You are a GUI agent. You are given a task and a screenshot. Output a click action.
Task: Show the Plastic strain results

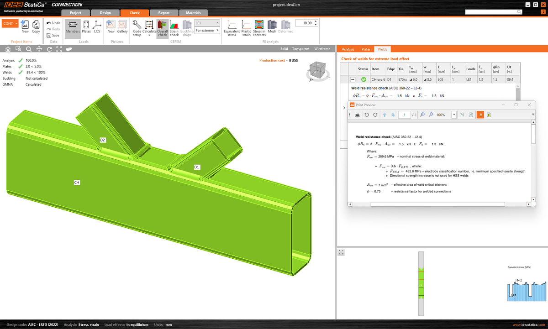point(246,27)
